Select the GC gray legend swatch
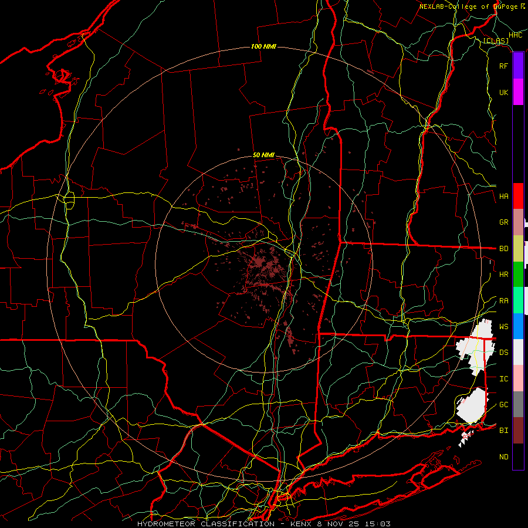528x528 pixels. coord(518,404)
